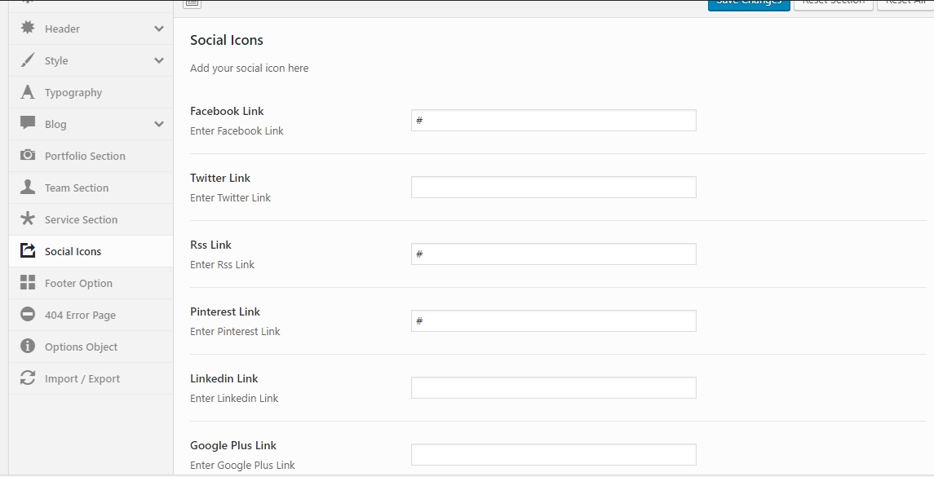Viewport: 934px width, 477px height.
Task: Click the Footer Option grid icon
Action: point(28,282)
